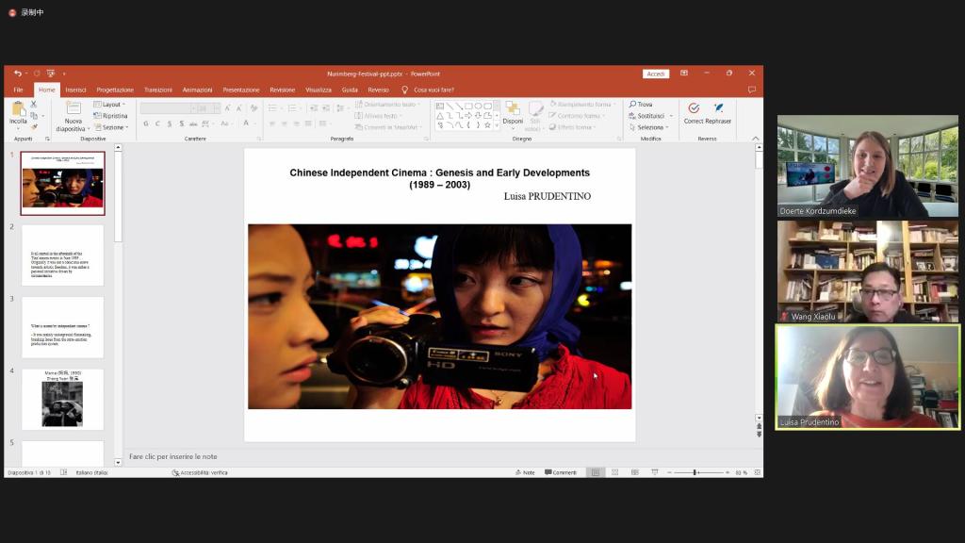Click the increase font size icon
Viewport: 965px width, 543px height.
pyautogui.click(x=227, y=108)
